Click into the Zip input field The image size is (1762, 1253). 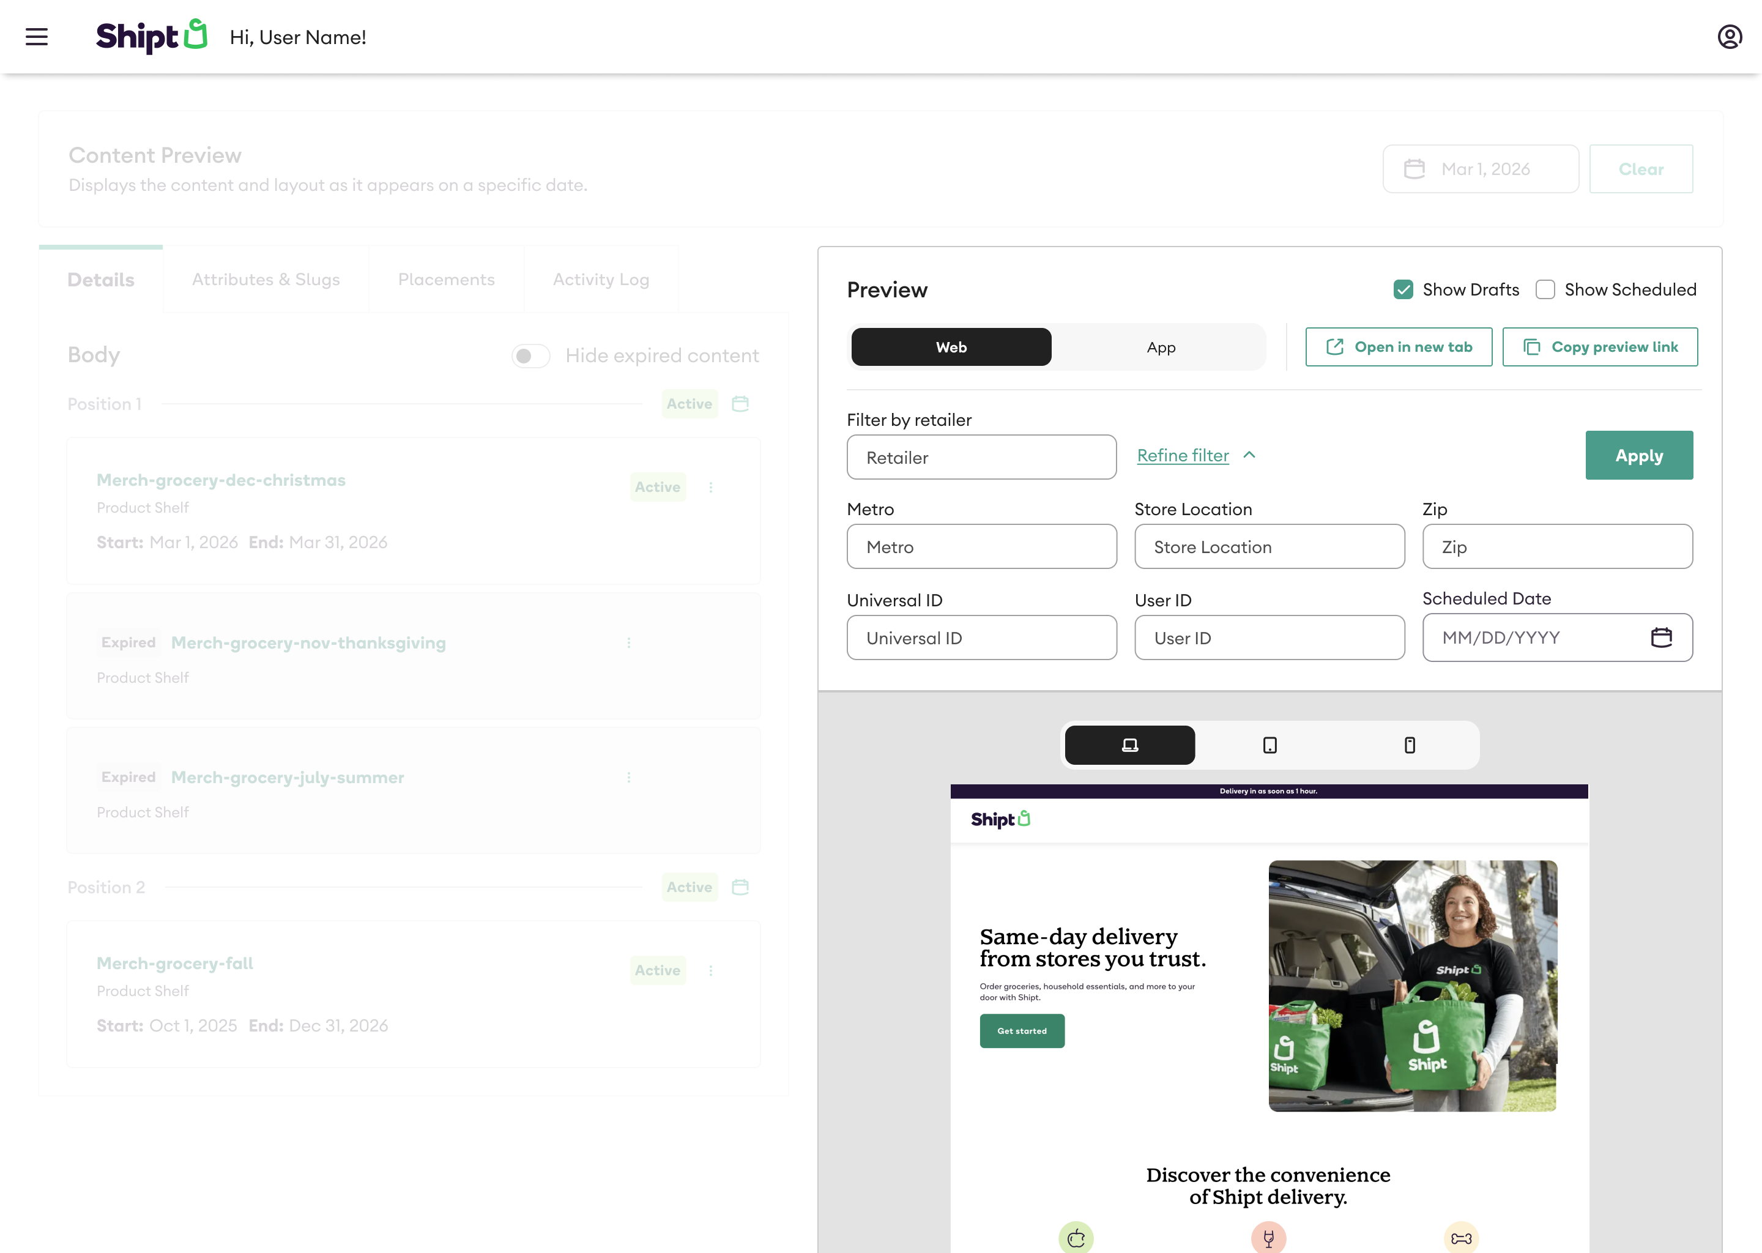[x=1558, y=546]
